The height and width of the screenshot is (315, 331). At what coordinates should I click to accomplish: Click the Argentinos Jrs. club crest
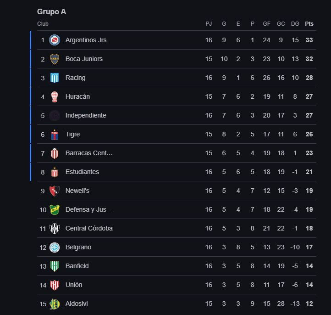[x=55, y=40]
